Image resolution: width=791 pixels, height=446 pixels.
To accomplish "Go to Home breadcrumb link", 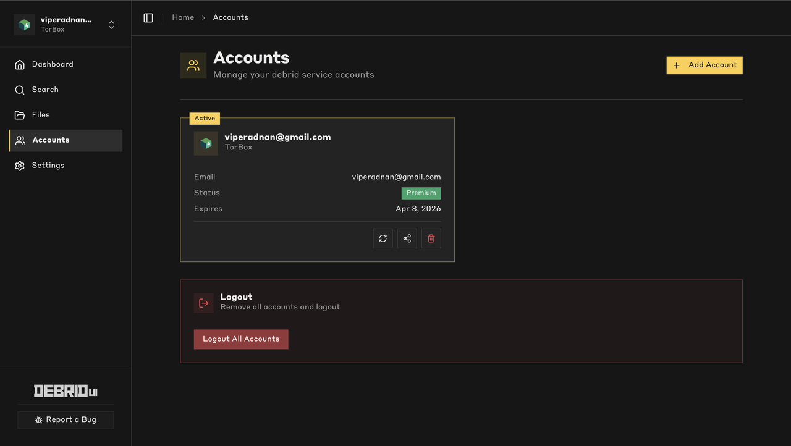I will [x=183, y=17].
